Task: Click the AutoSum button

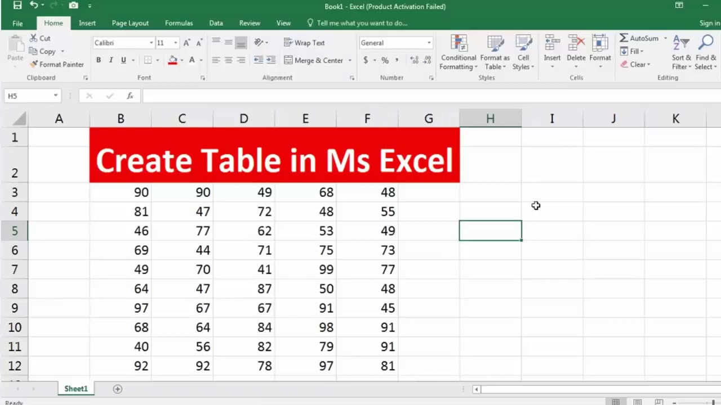Action: 639,38
